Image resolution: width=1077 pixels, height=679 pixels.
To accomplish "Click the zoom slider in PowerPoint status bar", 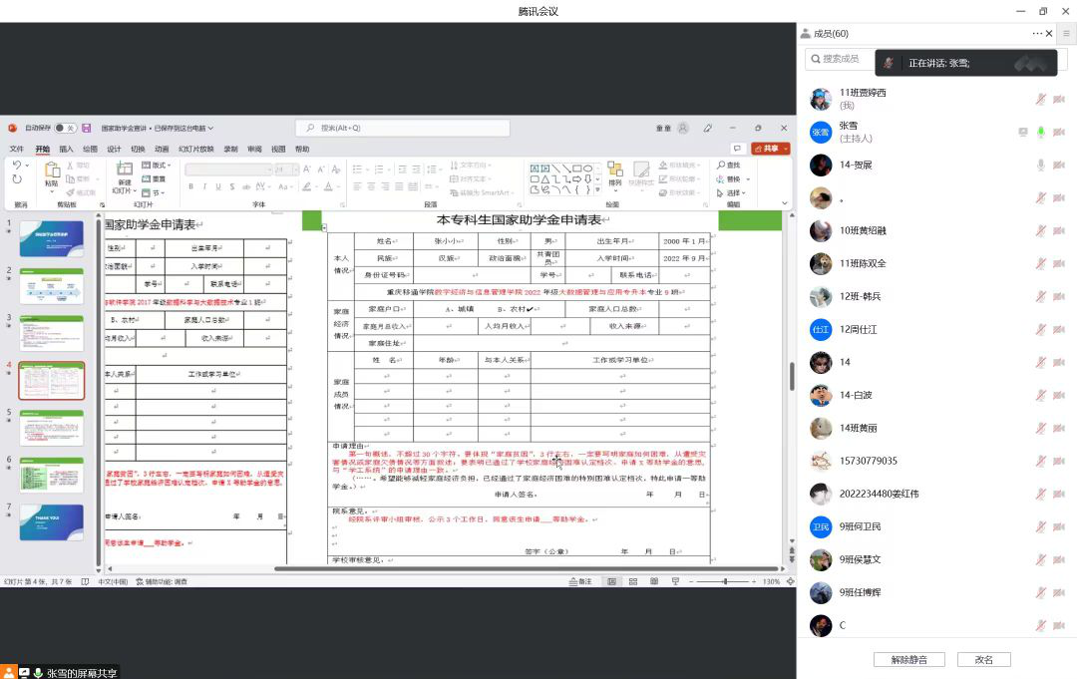I will point(725,581).
